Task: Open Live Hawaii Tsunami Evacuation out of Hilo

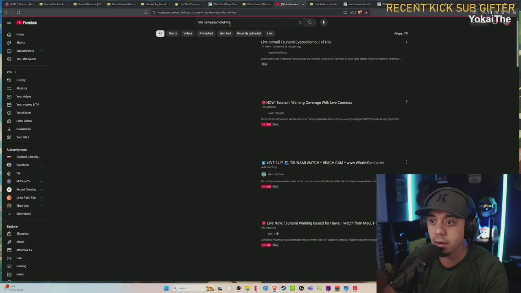Action: click(x=296, y=42)
